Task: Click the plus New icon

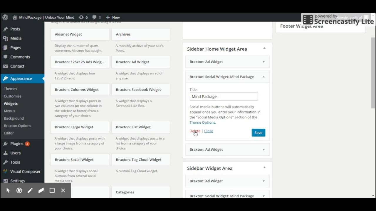Action: [x=108, y=17]
